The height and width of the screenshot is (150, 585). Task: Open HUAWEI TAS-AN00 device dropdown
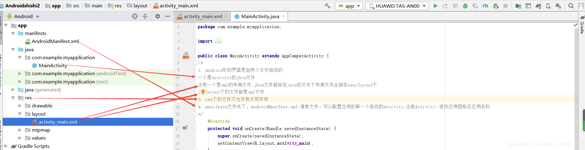tap(397, 6)
